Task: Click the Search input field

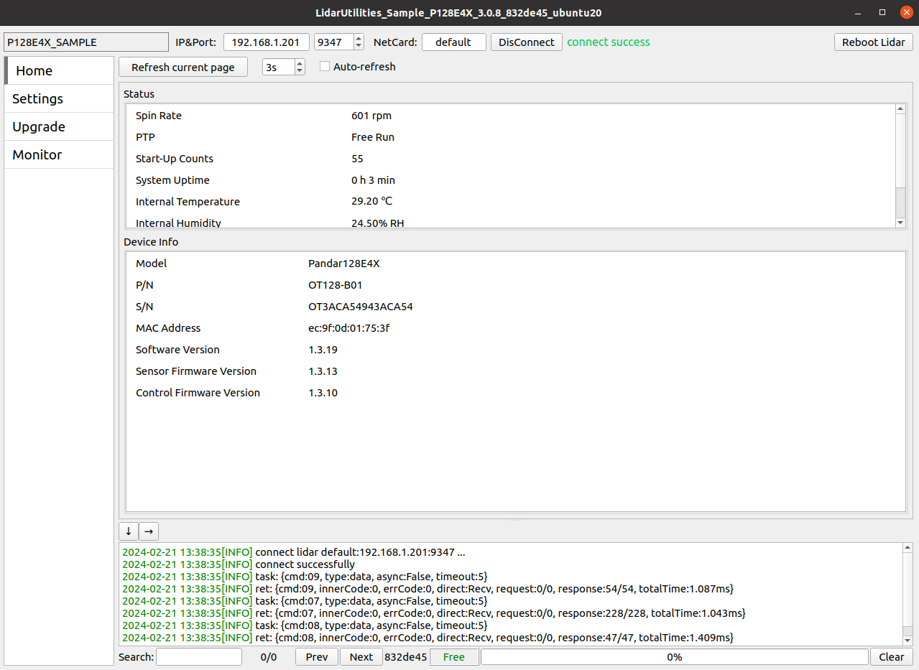Action: 199,656
